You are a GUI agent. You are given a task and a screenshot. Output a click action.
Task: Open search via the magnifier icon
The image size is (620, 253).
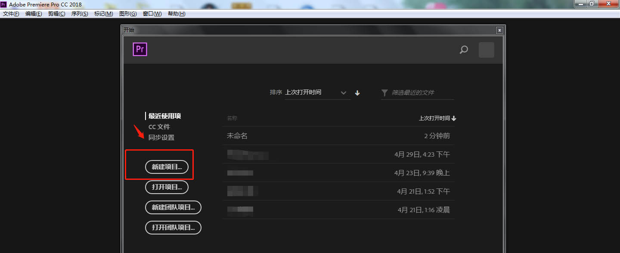[x=464, y=50]
